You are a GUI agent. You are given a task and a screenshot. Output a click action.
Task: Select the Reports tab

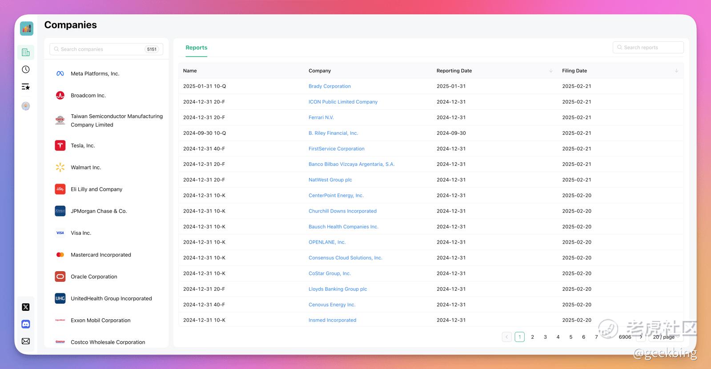click(x=197, y=48)
